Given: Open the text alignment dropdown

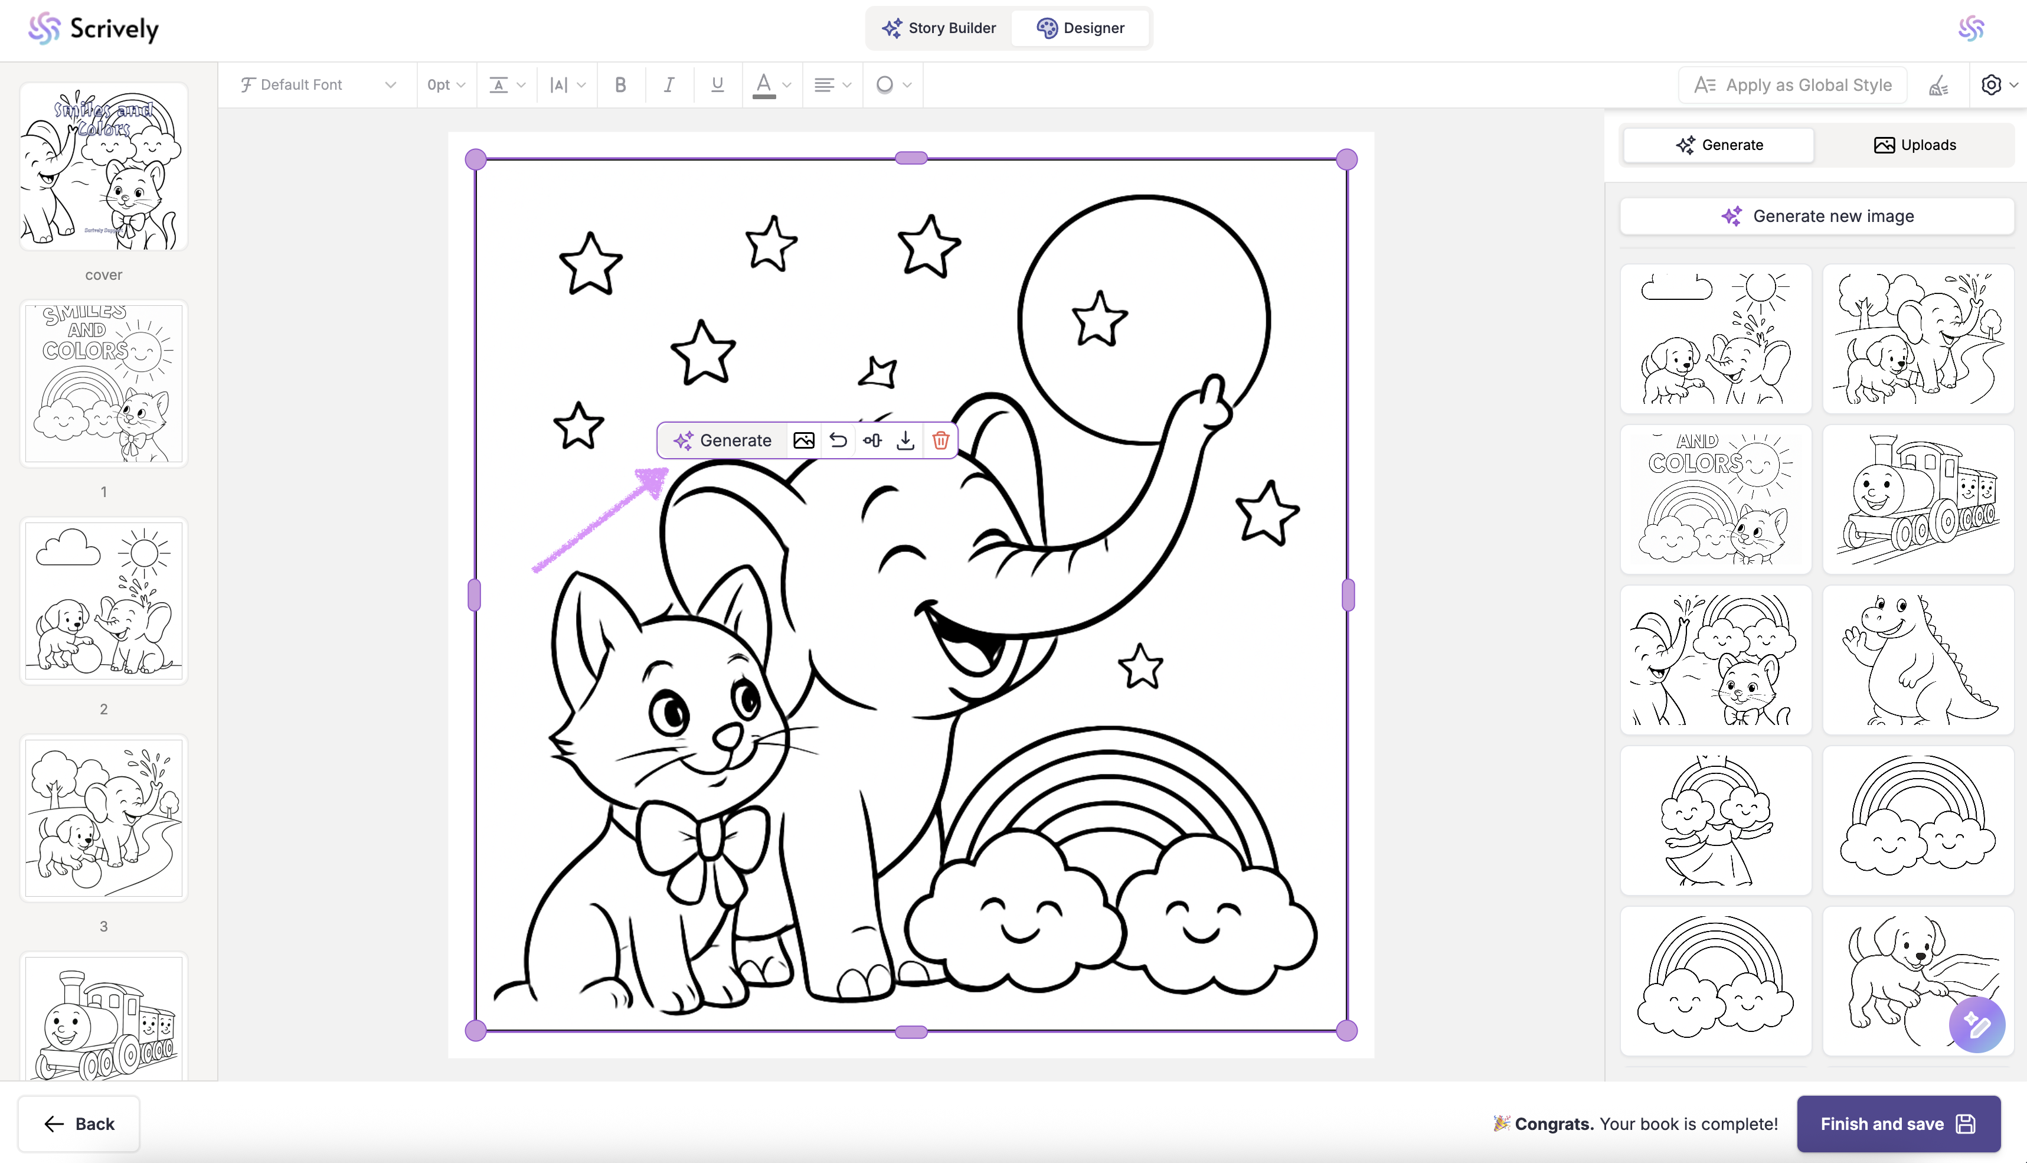Looking at the screenshot, I should (832, 84).
